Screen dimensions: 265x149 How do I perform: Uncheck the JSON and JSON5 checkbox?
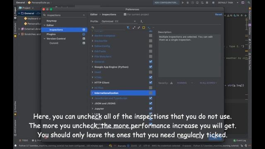click(x=151, y=103)
